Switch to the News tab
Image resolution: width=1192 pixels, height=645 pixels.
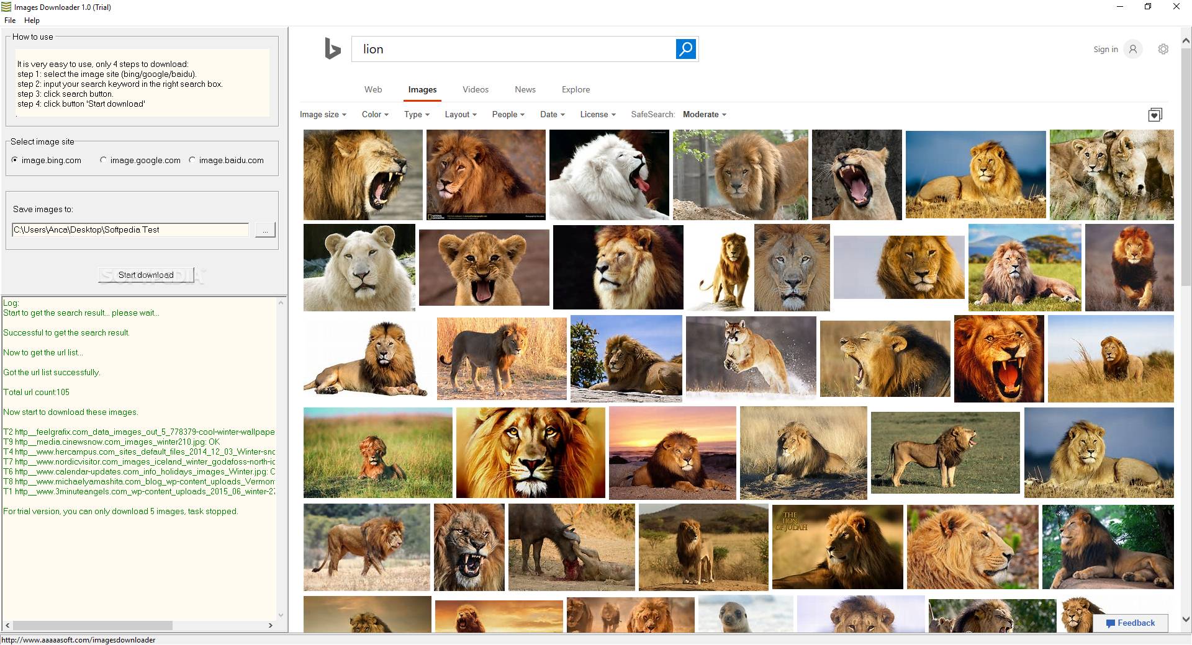click(525, 89)
